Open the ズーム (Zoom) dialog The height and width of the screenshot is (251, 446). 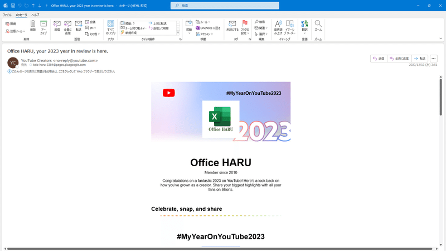pyautogui.click(x=318, y=26)
